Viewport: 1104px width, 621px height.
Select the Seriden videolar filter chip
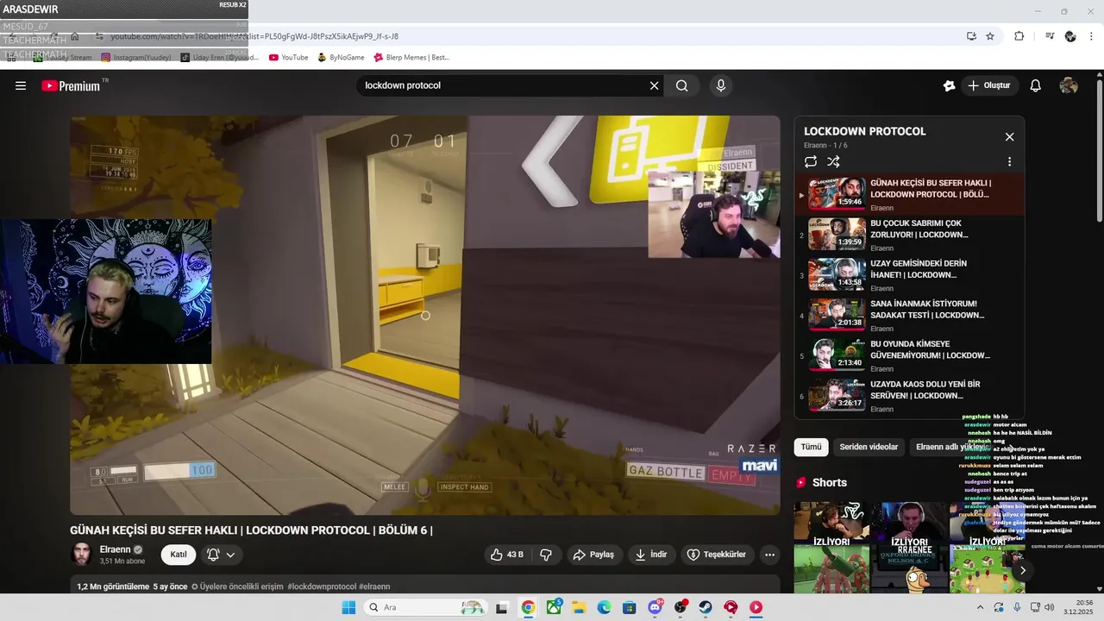pos(869,447)
